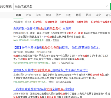This screenshot has height=98, width=111.
Task: Switch to the 英文 tab
Action: (x=98, y=15)
